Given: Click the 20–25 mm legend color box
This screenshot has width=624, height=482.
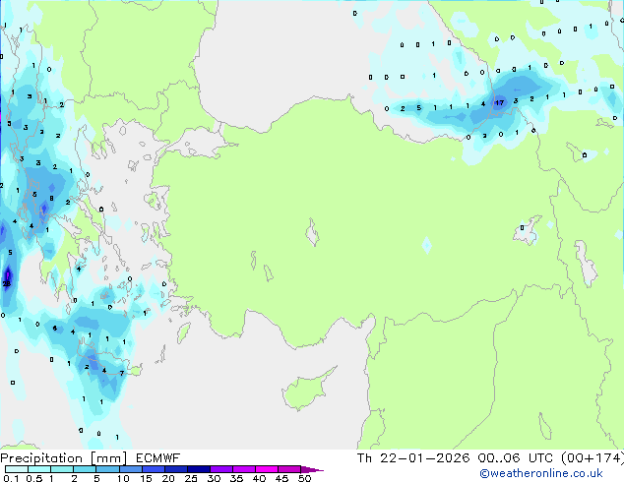Looking at the screenshot, I should pos(175,469).
